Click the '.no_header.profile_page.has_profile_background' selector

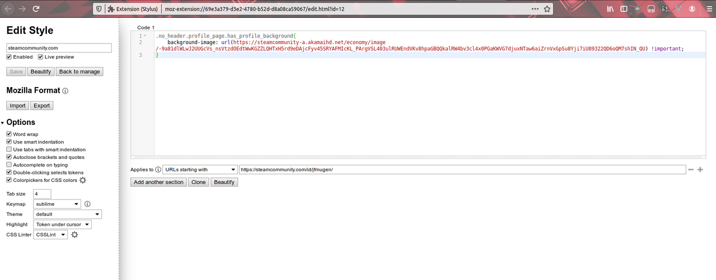[224, 36]
